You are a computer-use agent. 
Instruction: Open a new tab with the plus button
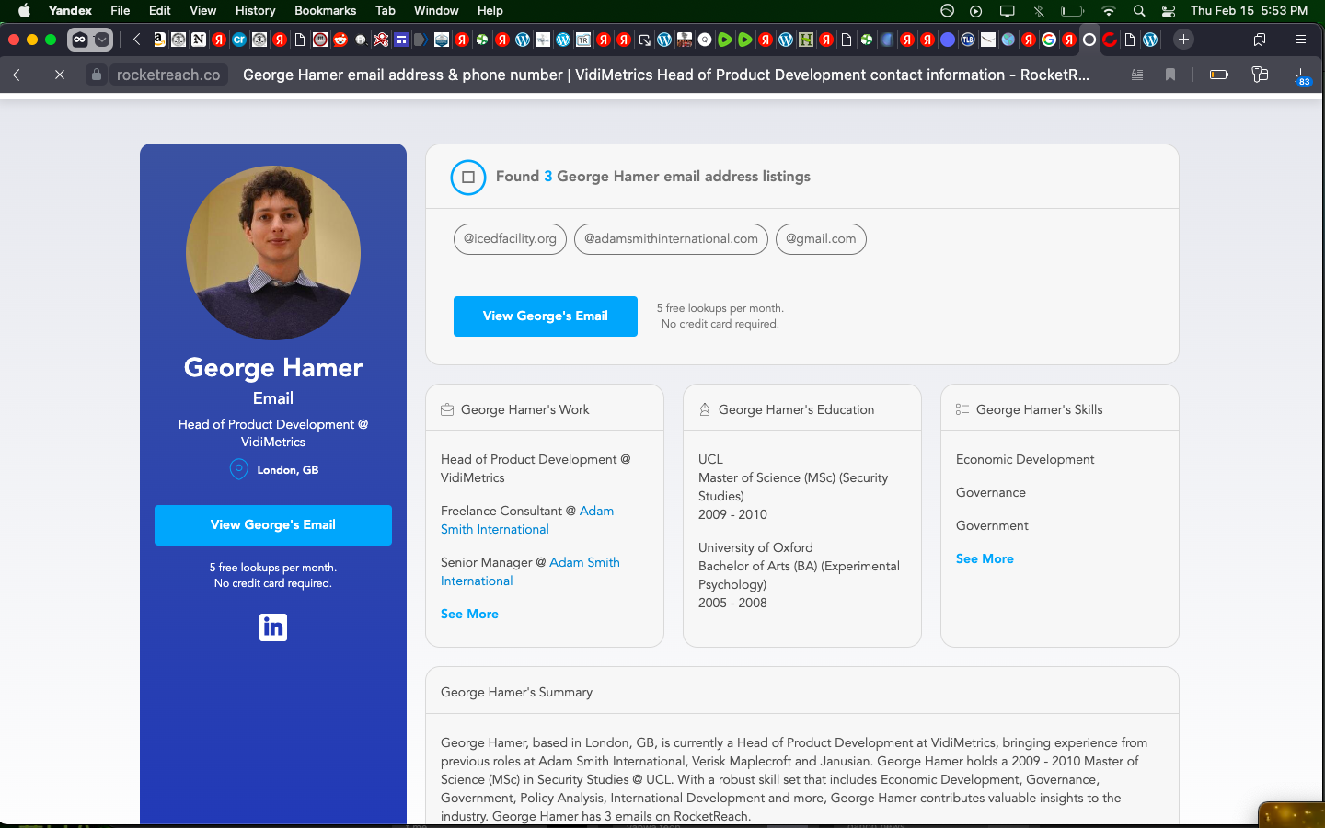(x=1184, y=40)
